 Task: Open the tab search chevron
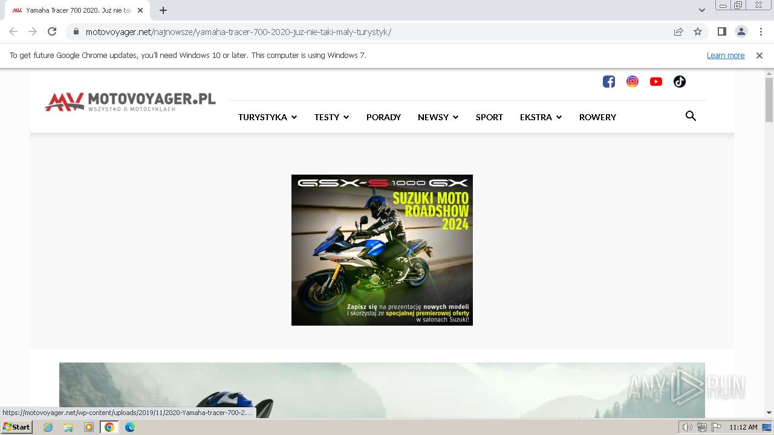point(702,10)
